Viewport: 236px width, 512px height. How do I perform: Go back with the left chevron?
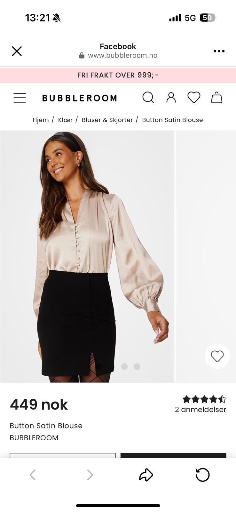click(x=33, y=475)
